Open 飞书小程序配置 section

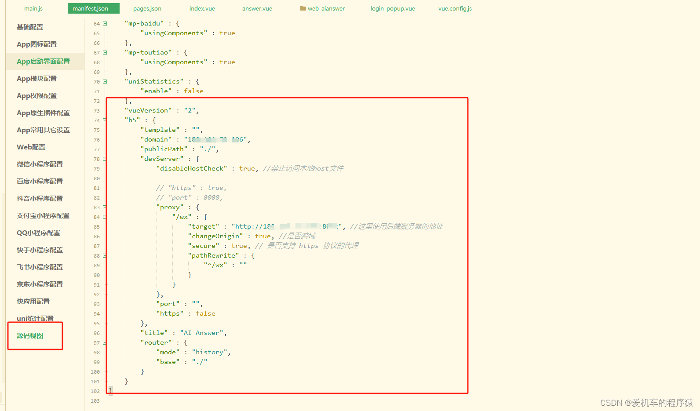point(40,267)
